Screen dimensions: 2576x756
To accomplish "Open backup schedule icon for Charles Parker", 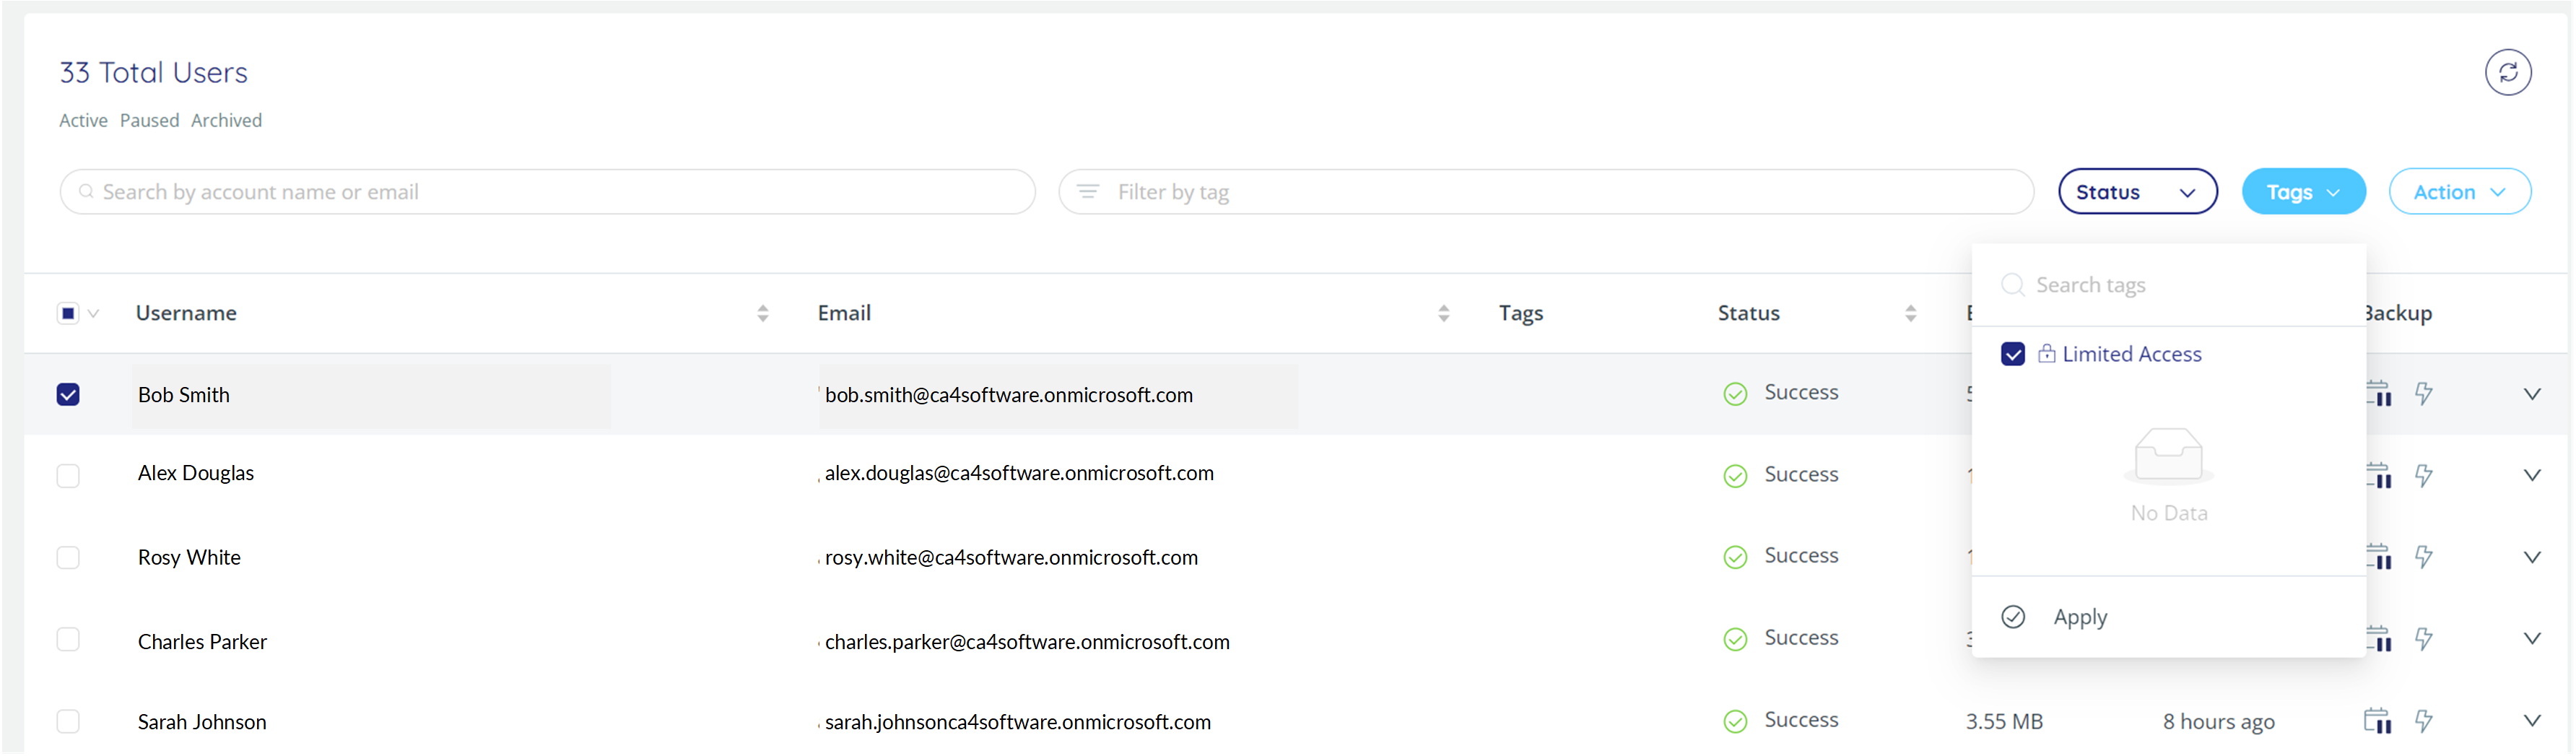I will [x=2377, y=638].
